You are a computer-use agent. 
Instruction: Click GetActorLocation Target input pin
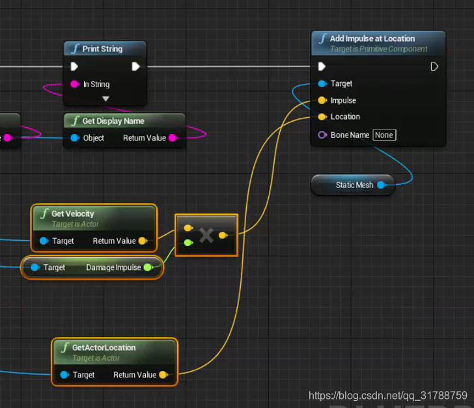pos(64,375)
